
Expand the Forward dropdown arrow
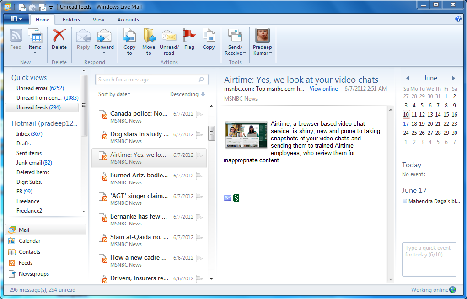click(x=104, y=53)
